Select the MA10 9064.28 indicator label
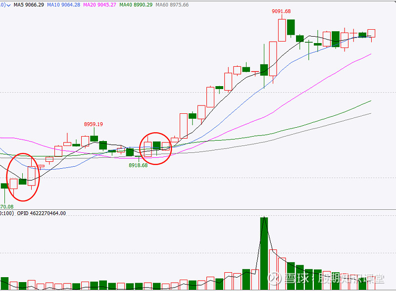The height and width of the screenshot is (291, 396). 64,4
